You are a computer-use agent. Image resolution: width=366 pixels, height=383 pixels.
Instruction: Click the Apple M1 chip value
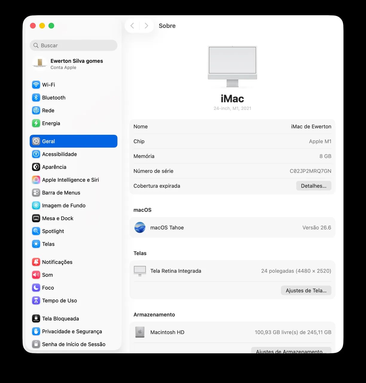coord(320,142)
